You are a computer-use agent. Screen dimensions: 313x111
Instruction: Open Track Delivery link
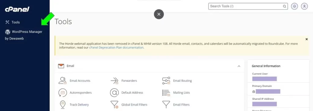tap(79, 105)
